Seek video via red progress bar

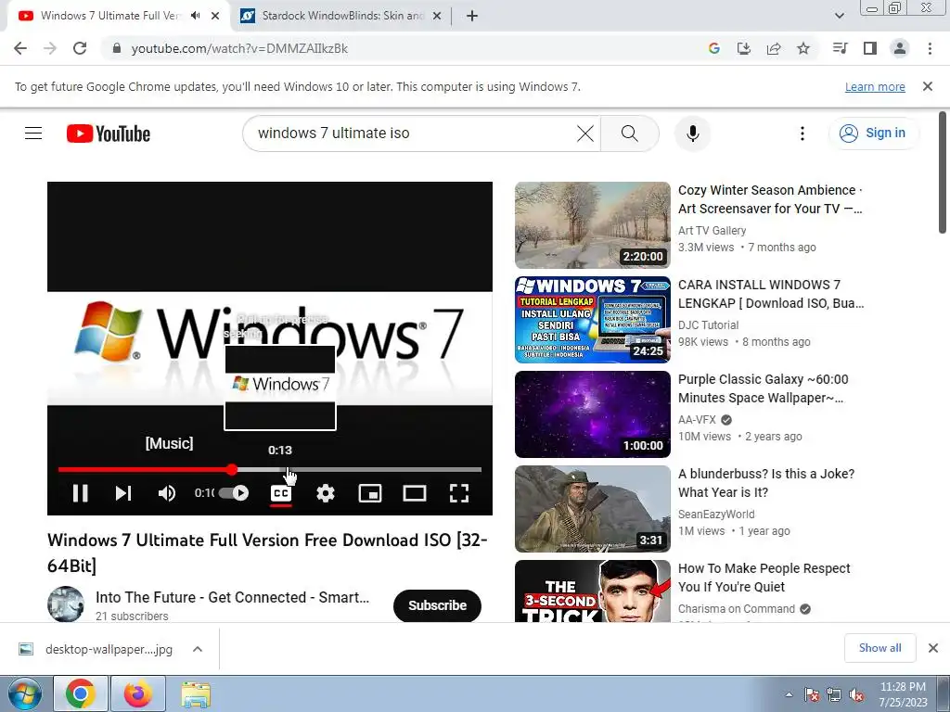coord(270,470)
